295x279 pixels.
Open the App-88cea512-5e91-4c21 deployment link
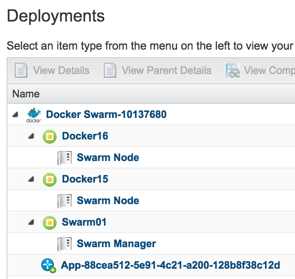pos(170,266)
